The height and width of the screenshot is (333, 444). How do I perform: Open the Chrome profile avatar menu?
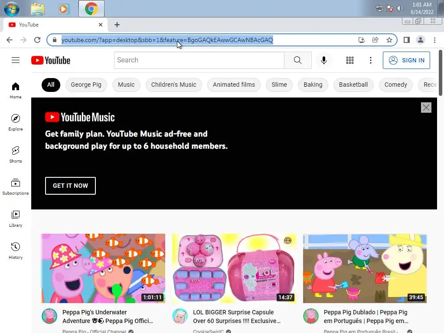(421, 40)
